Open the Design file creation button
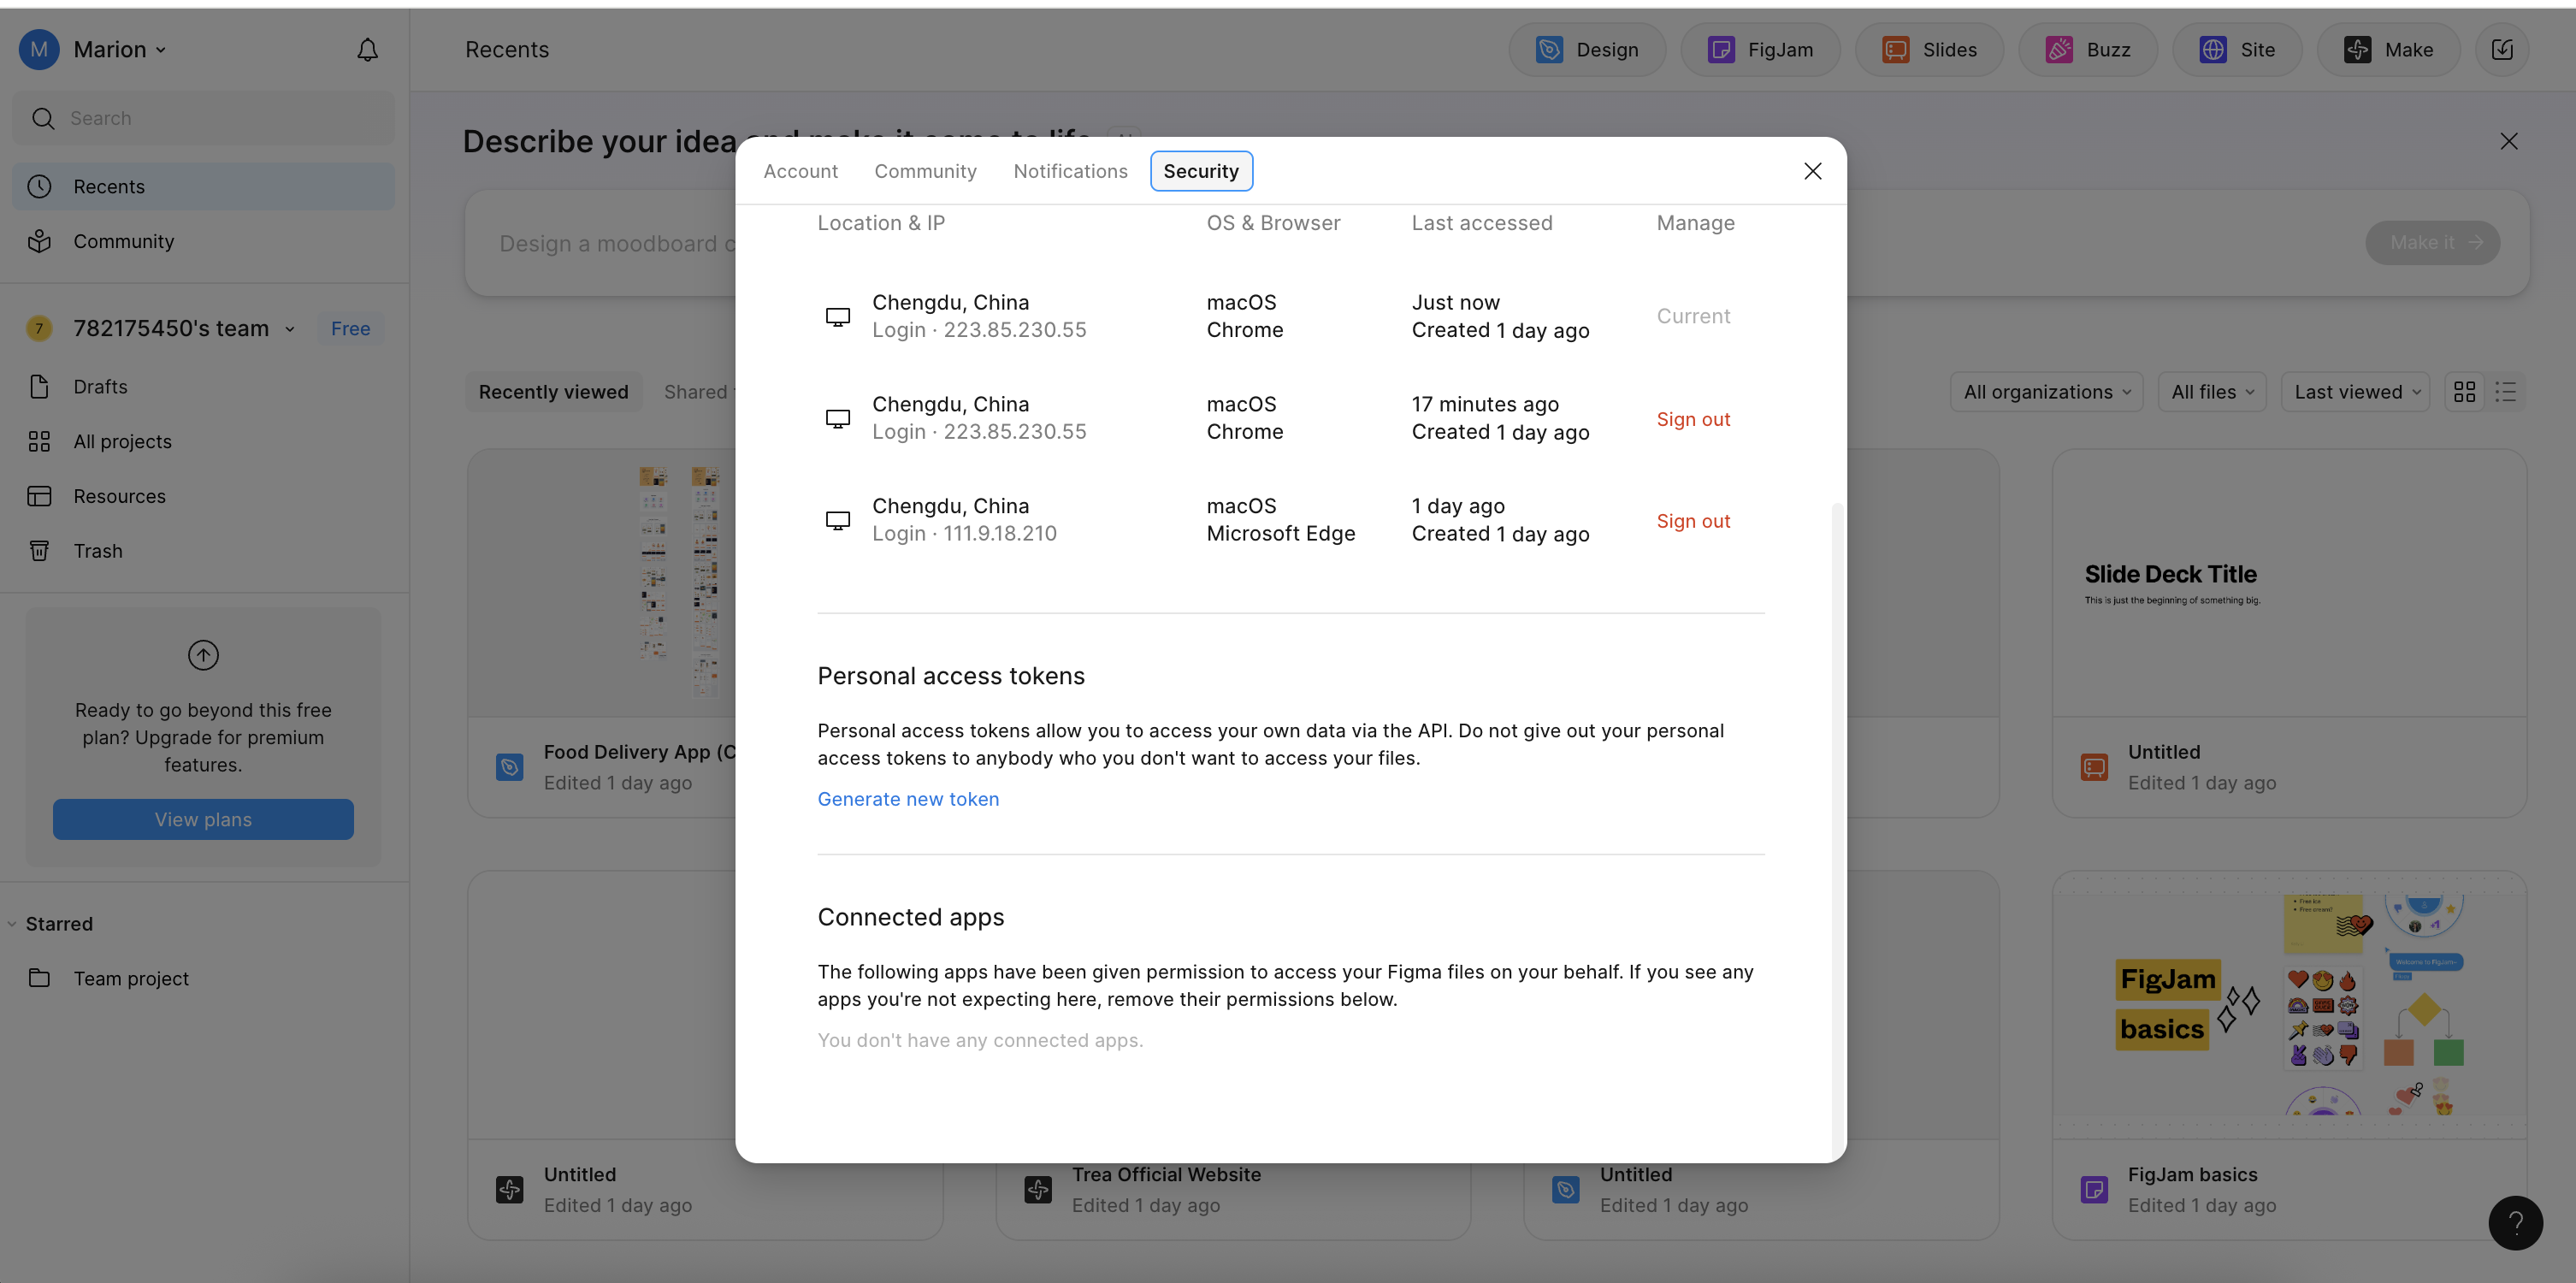2576x1283 pixels. (x=1587, y=50)
